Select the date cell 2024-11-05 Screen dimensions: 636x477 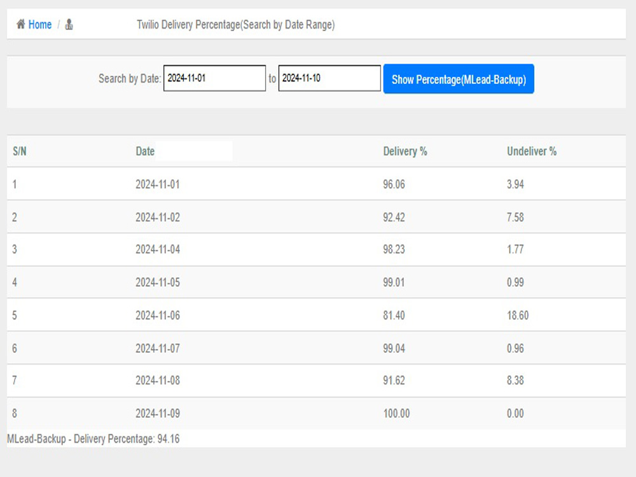pos(157,282)
